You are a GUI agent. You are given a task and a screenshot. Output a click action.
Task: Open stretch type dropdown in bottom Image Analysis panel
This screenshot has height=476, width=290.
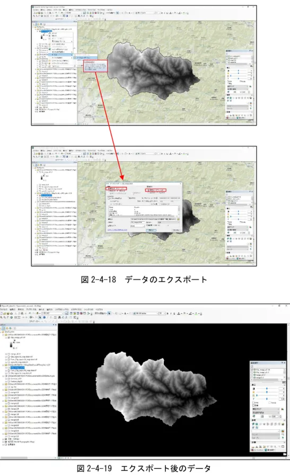click(266, 409)
